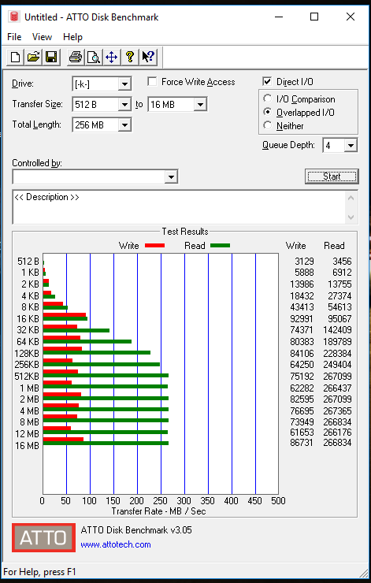371x583 pixels.
Task: Click the Transfer Rate - MB / Sec label
Action: (x=159, y=511)
